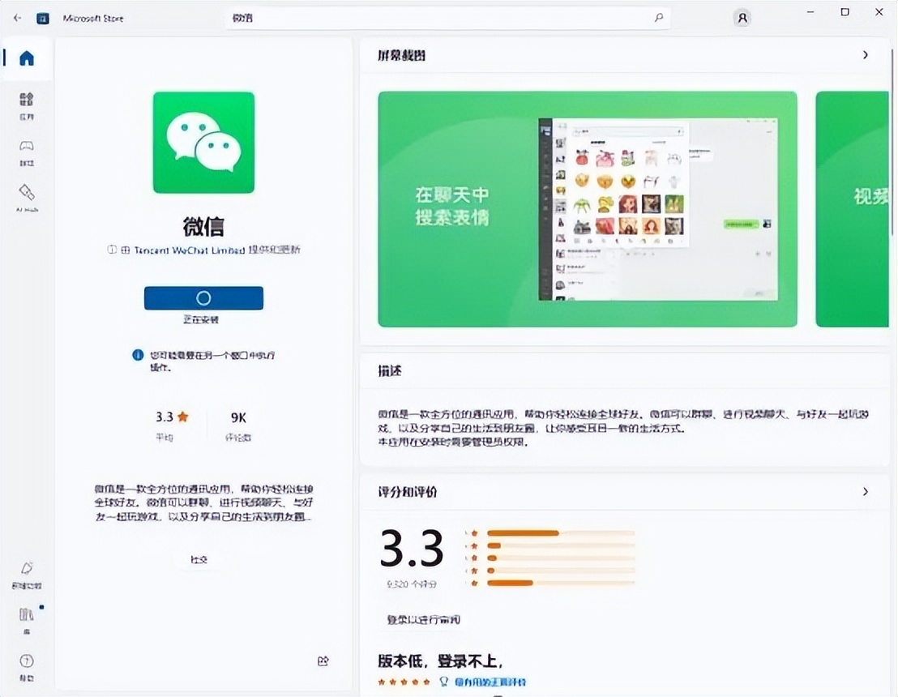Screen dimensions: 898x697
Task: Click the back navigation arrow
Action: coord(18,17)
